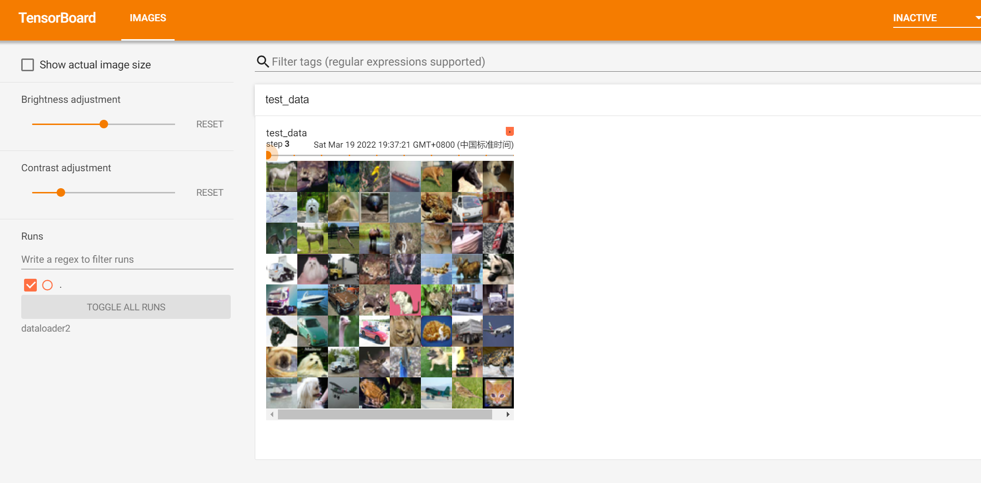Select the run '.' radio button

(48, 285)
